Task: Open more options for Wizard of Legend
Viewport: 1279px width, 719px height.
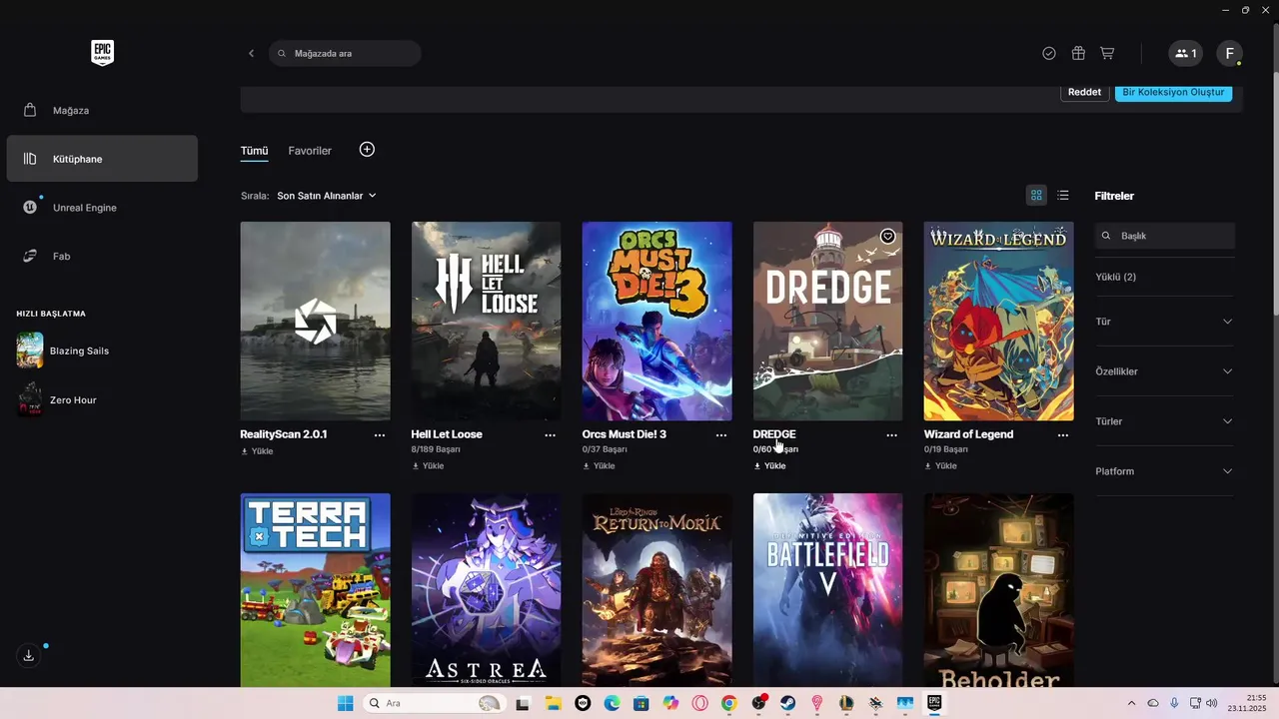Action: 1063,435
